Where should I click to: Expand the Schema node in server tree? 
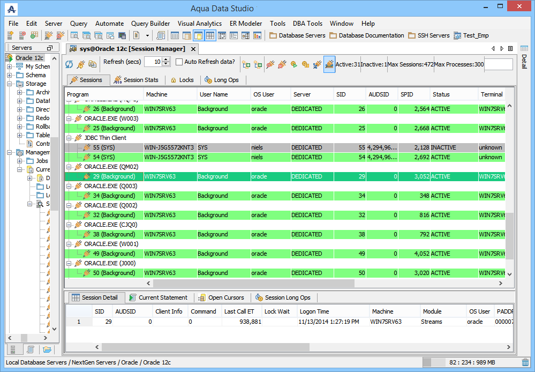[x=10, y=76]
